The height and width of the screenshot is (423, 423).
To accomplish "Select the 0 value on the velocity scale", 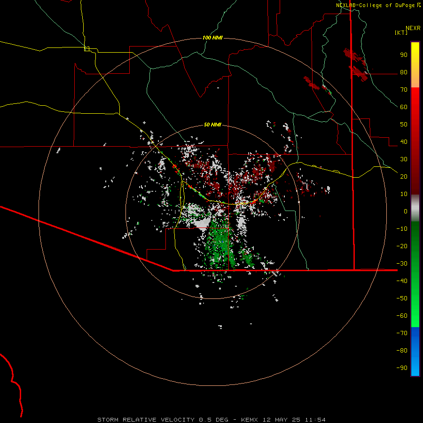I will click(x=406, y=211).
